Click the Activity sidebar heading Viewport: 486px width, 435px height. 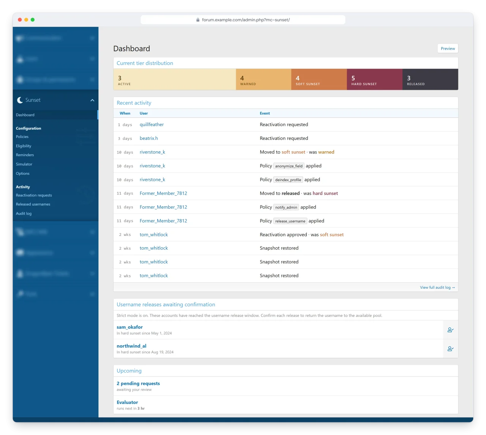[23, 187]
